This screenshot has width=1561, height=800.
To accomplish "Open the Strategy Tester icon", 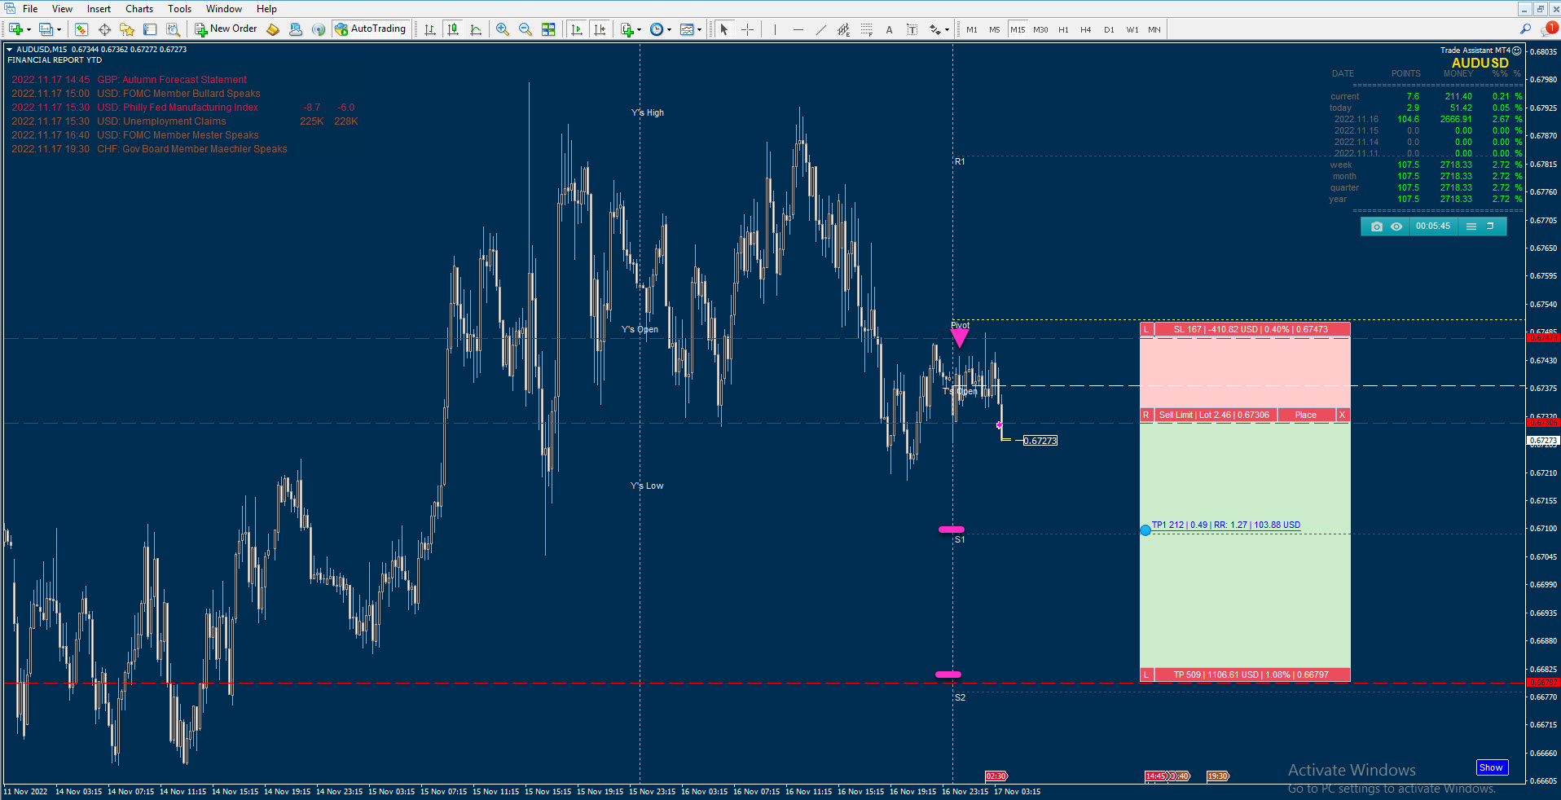I will (173, 29).
